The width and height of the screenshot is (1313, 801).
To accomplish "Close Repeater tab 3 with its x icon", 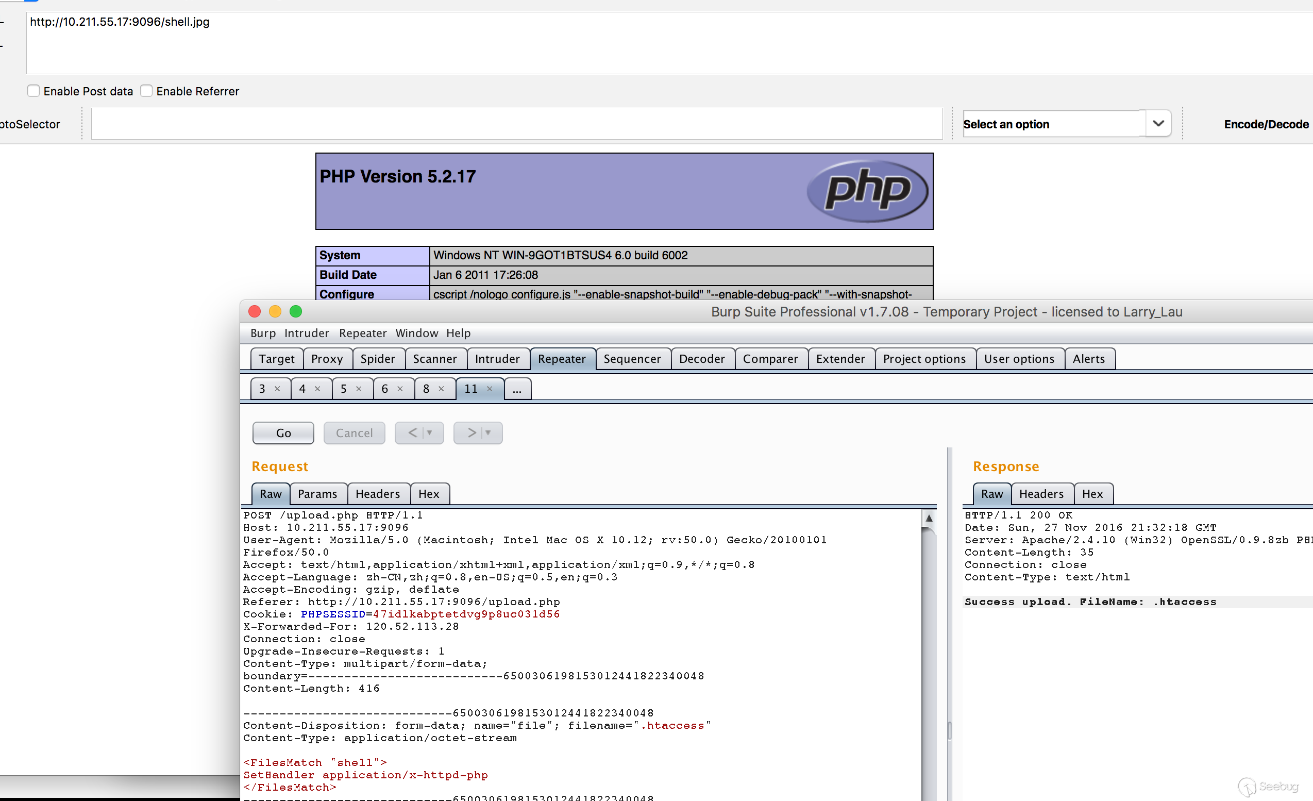I will coord(277,389).
